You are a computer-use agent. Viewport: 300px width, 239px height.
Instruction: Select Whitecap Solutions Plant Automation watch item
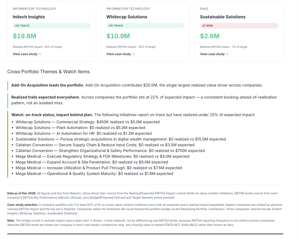[x=80, y=128]
